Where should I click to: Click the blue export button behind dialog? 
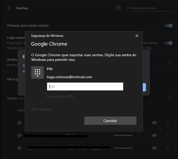point(144,87)
